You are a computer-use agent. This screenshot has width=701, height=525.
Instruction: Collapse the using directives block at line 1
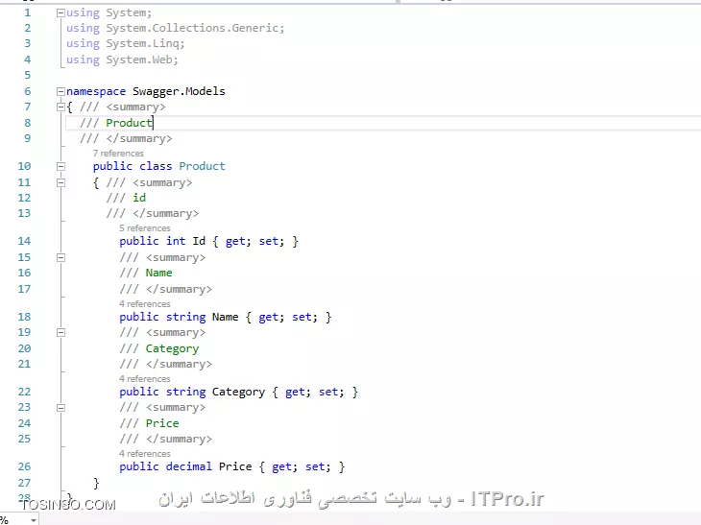60,13
